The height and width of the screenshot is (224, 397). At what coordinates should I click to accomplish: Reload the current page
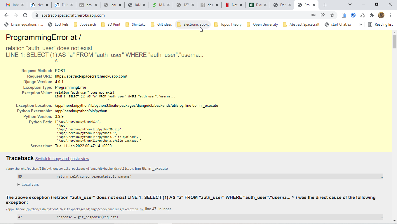[x=25, y=15]
